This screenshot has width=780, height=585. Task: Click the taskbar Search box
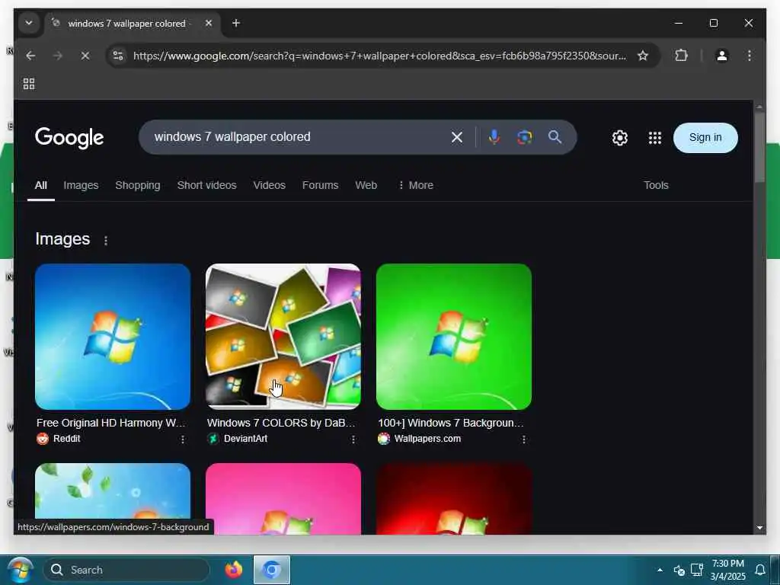(x=126, y=570)
